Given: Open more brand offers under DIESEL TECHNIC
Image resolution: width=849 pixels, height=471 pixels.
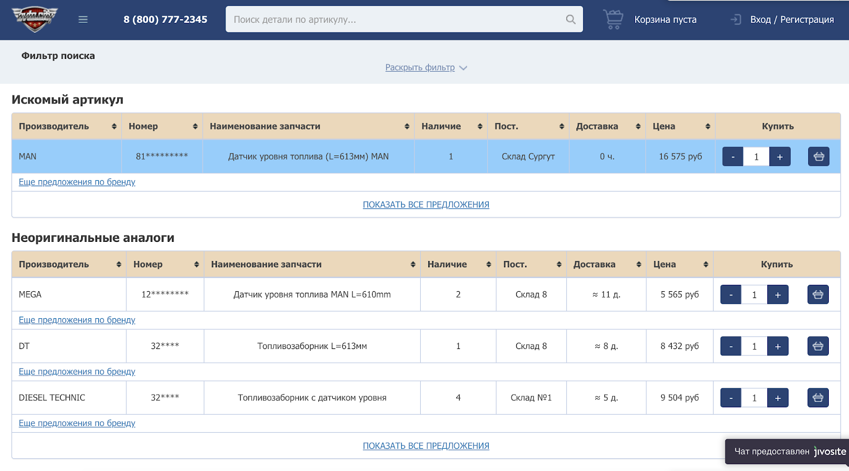Looking at the screenshot, I should click(77, 423).
